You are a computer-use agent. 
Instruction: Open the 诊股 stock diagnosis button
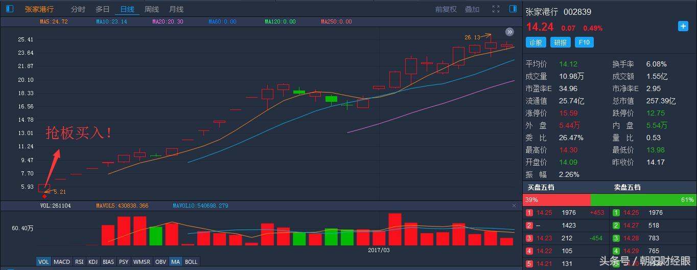click(536, 42)
